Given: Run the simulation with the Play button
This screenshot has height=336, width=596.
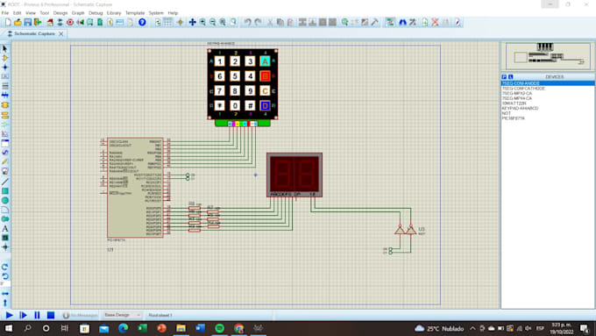Looking at the screenshot, I should [x=10, y=315].
